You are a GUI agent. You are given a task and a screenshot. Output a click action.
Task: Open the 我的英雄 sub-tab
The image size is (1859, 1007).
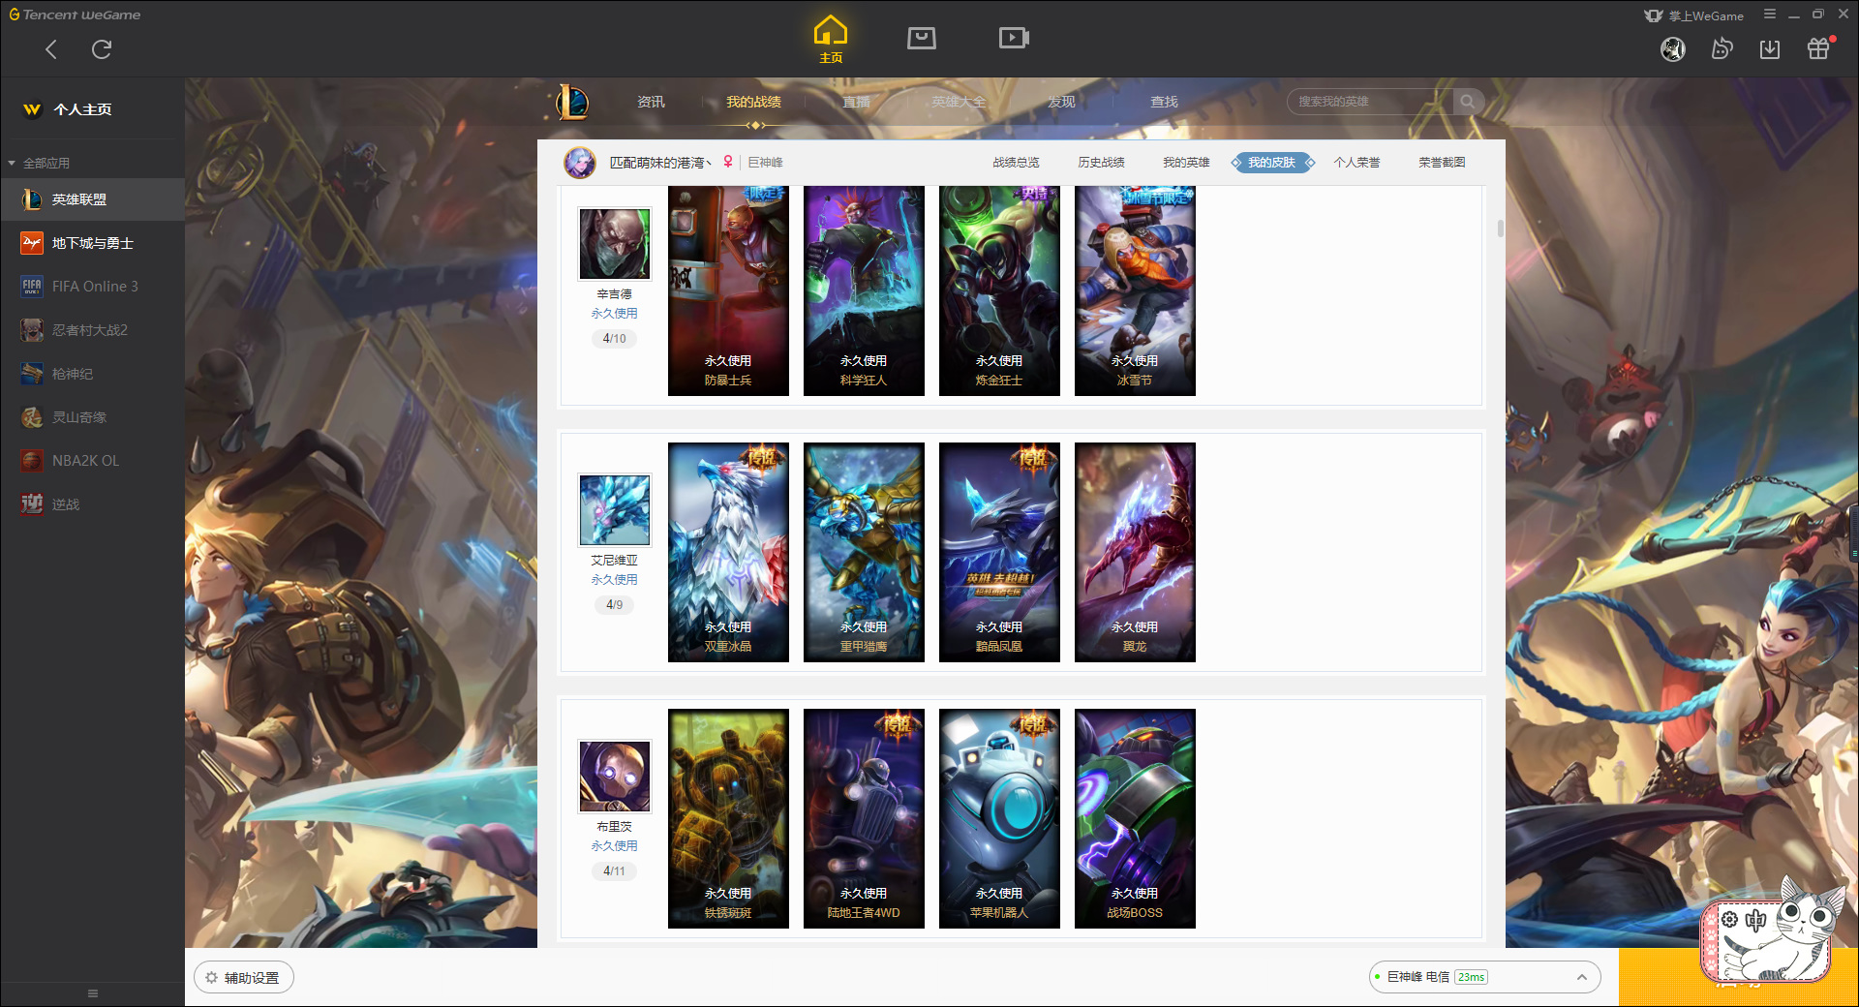(x=1186, y=163)
